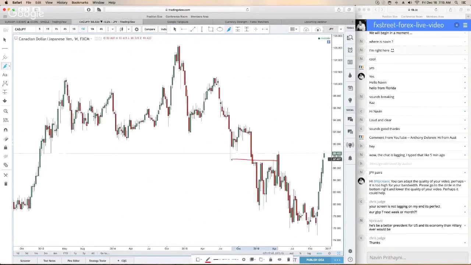Open the Indicators button

(164, 29)
